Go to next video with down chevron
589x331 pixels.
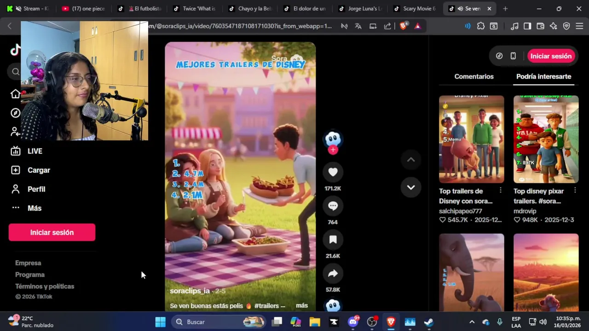coord(411,187)
